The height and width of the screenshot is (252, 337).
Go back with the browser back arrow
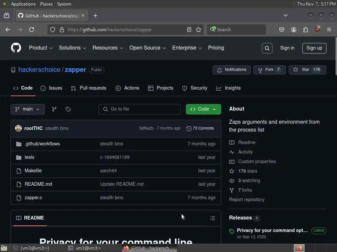[8, 30]
